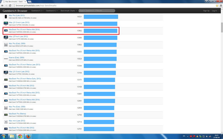Click the laptop icon in the 13655 row

click(6, 52)
